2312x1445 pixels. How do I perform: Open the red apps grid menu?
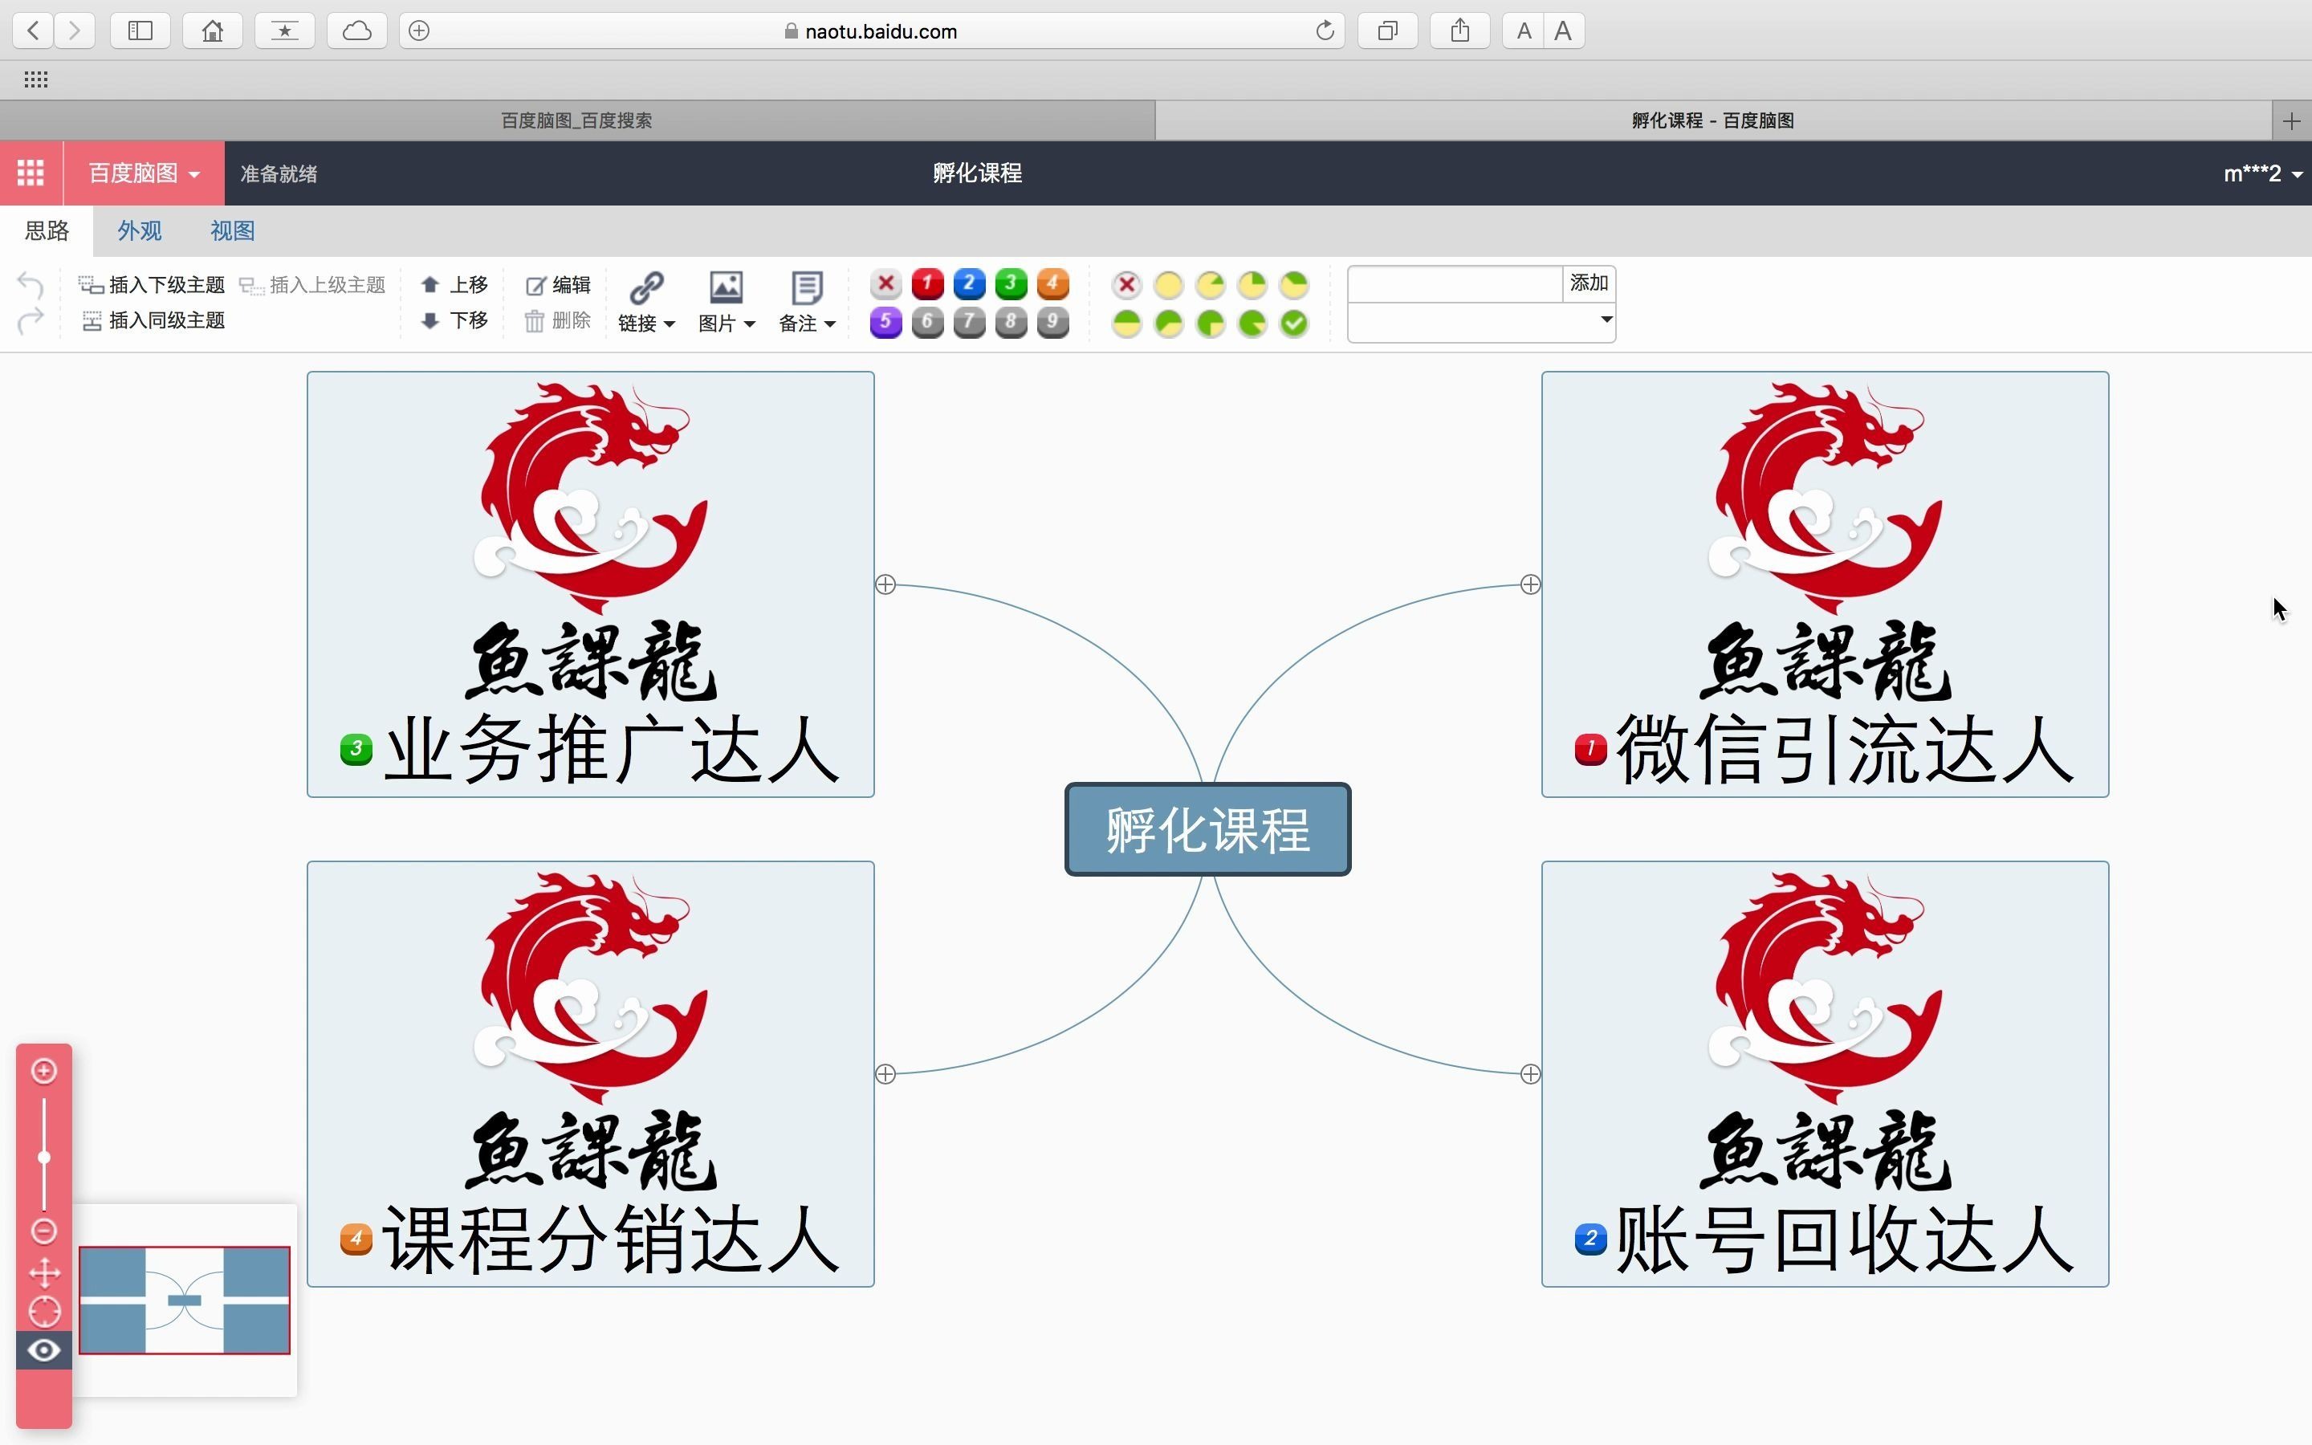coord(31,173)
